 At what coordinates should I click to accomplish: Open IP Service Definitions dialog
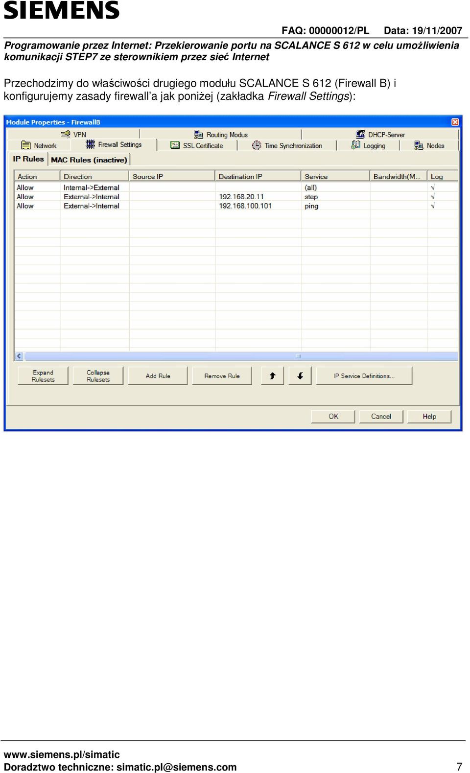click(364, 376)
